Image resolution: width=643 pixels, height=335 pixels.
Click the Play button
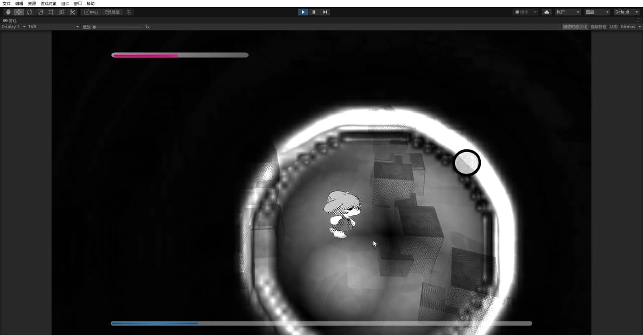303,12
